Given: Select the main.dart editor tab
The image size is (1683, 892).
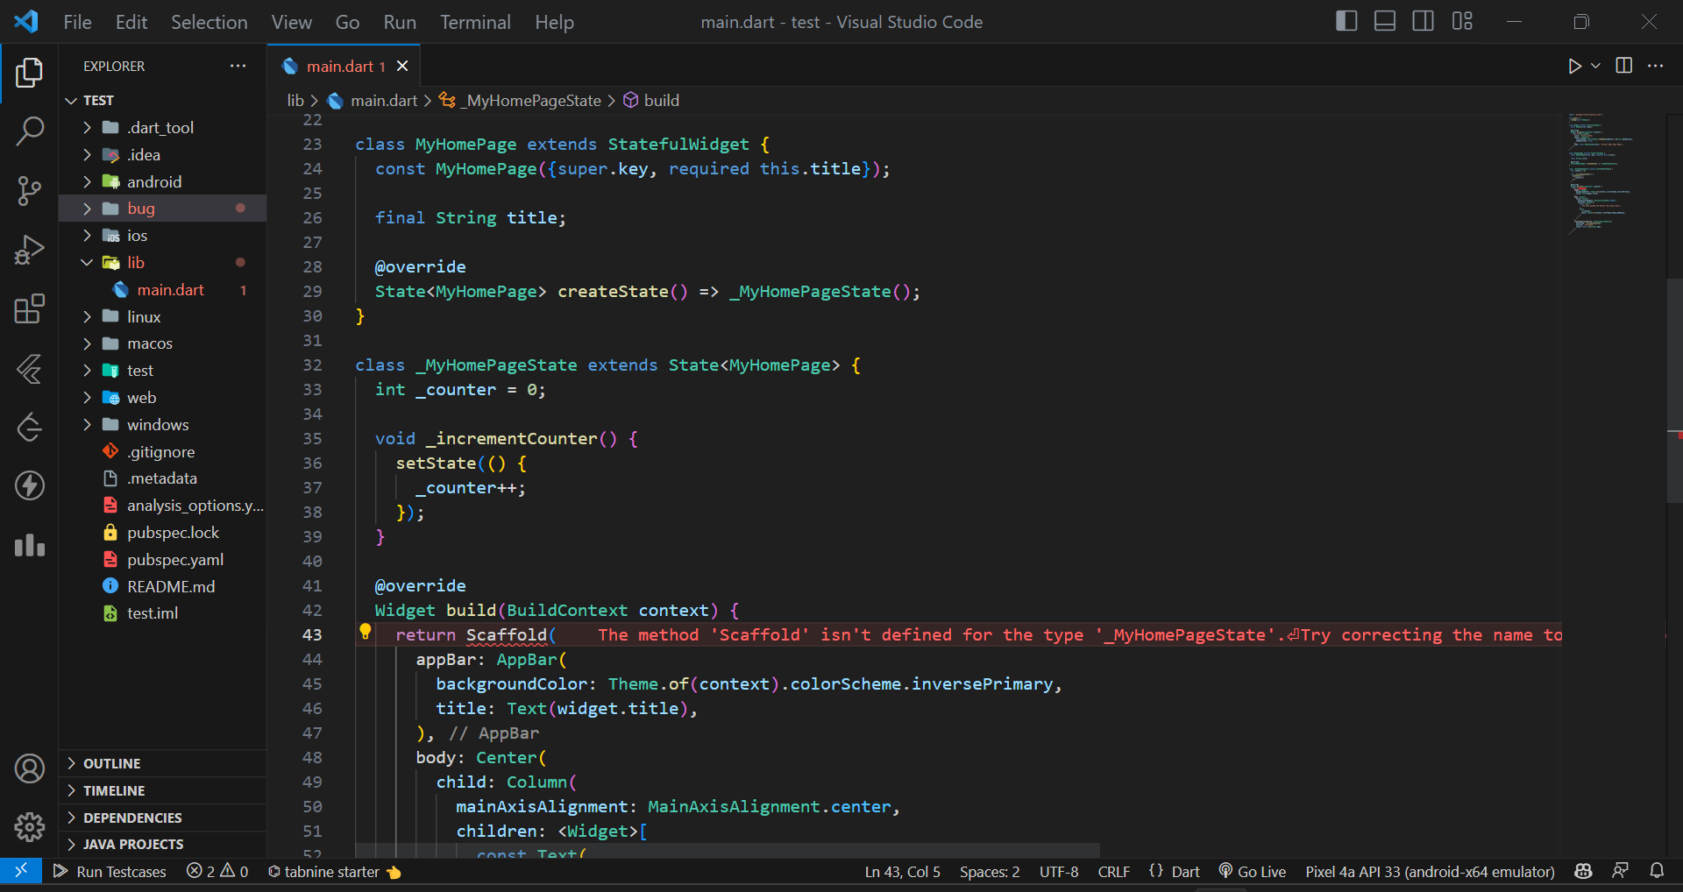Looking at the screenshot, I should (342, 66).
